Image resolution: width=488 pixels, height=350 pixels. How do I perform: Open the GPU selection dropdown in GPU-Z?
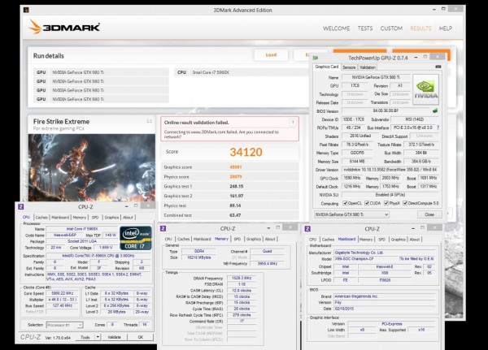tap(351, 214)
